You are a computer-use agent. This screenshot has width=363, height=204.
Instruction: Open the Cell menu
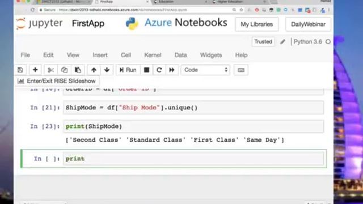pos(126,55)
